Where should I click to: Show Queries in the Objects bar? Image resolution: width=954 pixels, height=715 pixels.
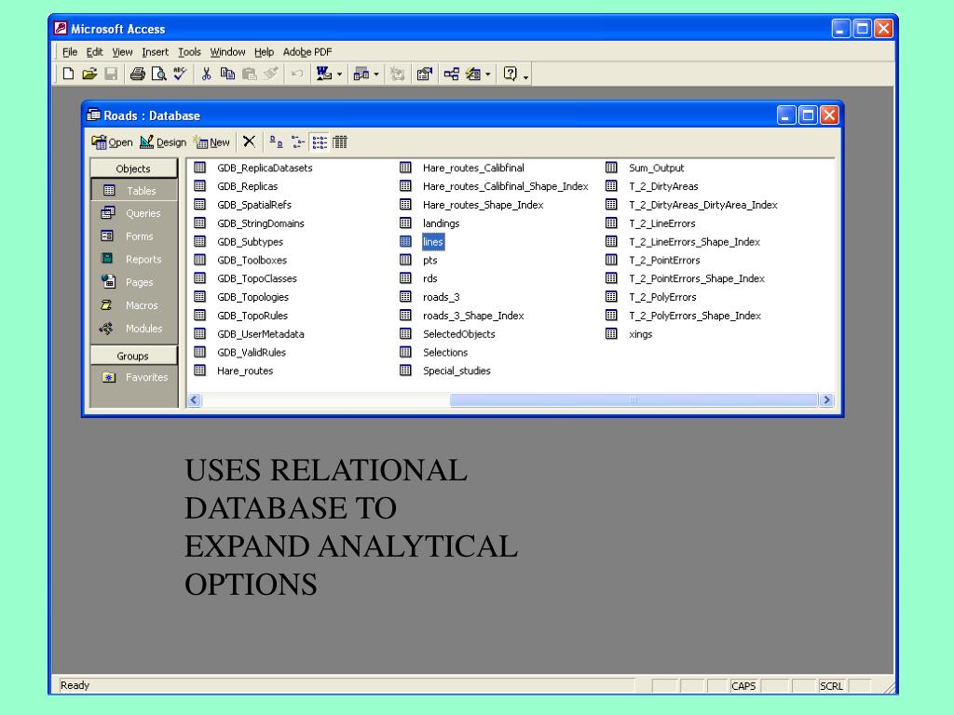(x=134, y=213)
